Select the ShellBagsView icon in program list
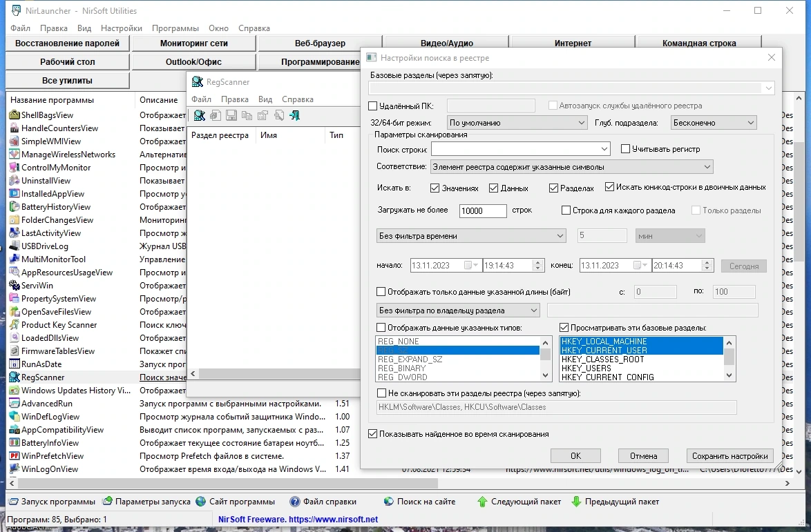Screen dimensions: 811x532 pyautogui.click(x=15, y=115)
